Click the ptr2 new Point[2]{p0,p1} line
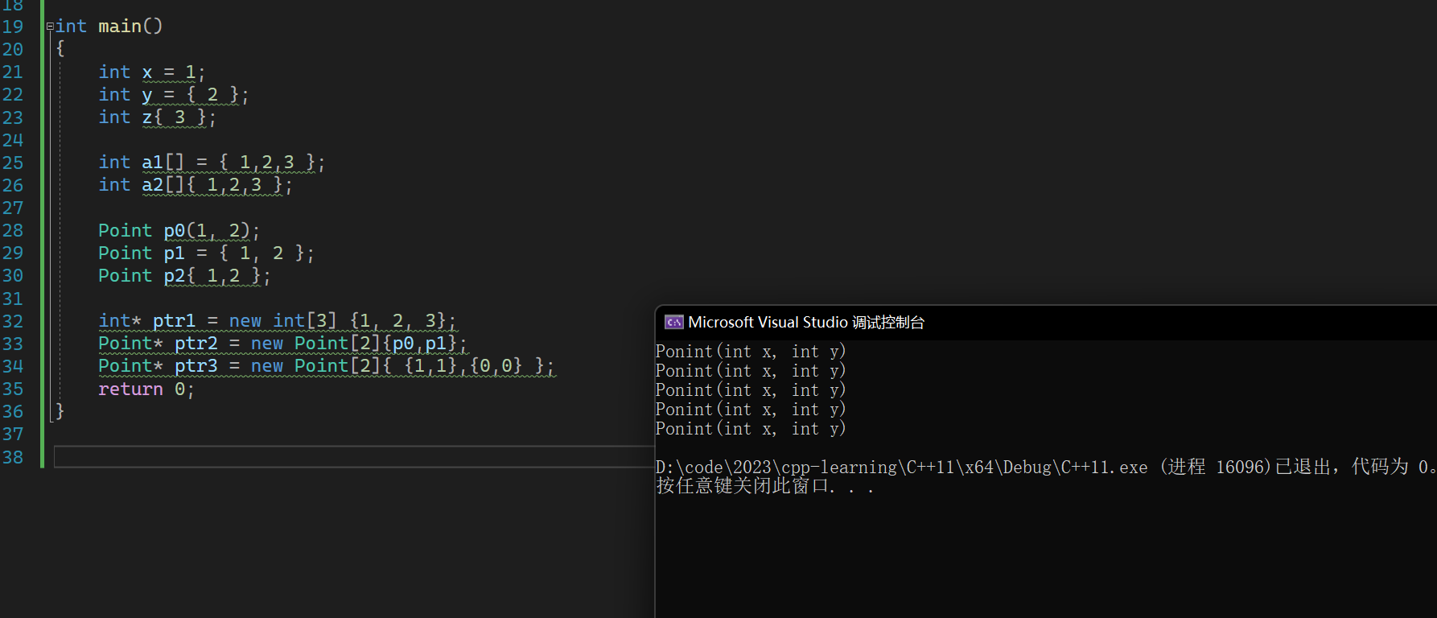 (282, 344)
